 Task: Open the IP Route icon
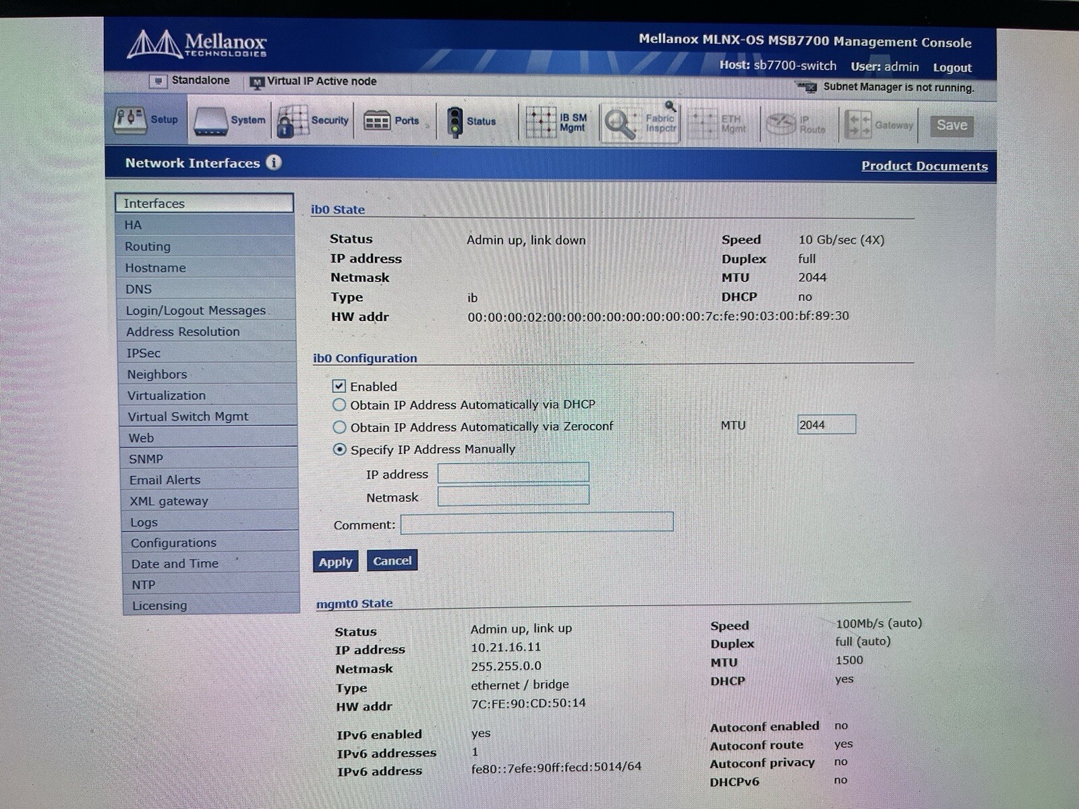(x=782, y=124)
